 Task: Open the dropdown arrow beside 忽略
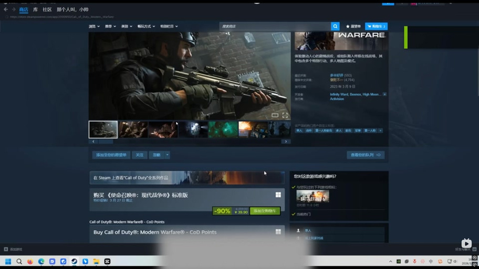tap(167, 155)
